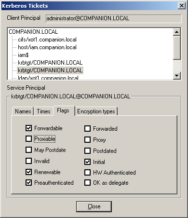Check the HW Authenticated checkbox
The height and width of the screenshot is (218, 188).
pyautogui.click(x=87, y=173)
